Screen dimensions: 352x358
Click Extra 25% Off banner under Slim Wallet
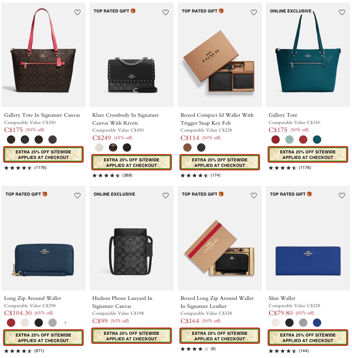click(308, 338)
